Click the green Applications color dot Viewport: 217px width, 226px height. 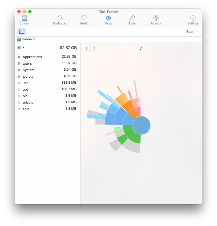pos(19,57)
